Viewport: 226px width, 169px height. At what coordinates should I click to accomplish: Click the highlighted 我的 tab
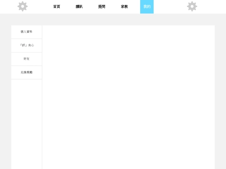147,7
